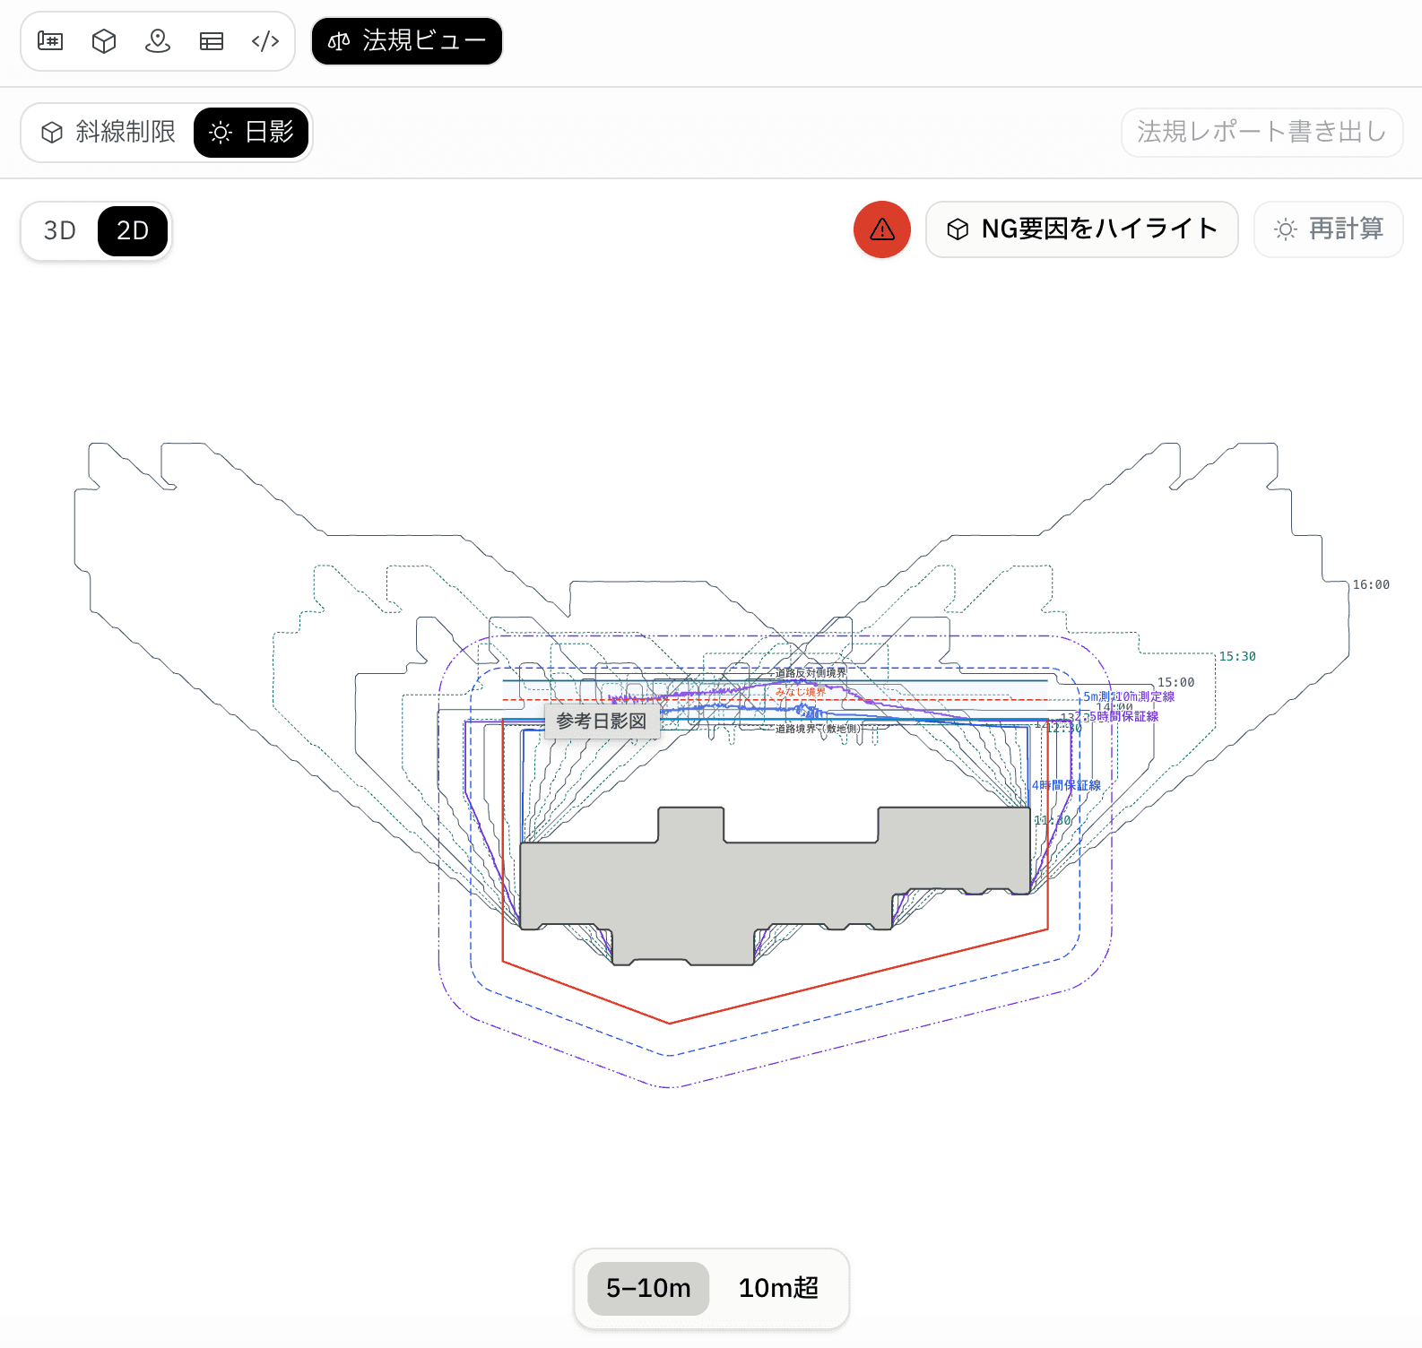Screen dimensions: 1422x1348
Task: Click the 道路反対側境界 label
Action: pos(811,673)
